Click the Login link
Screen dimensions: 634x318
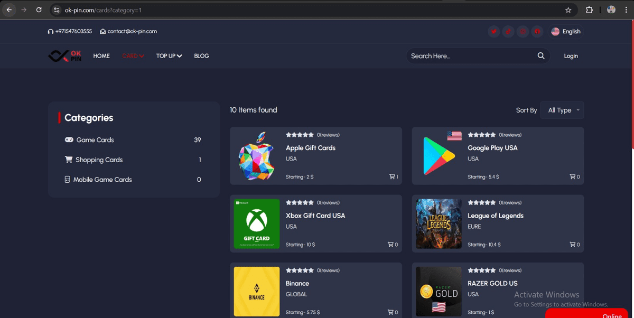pyautogui.click(x=571, y=56)
